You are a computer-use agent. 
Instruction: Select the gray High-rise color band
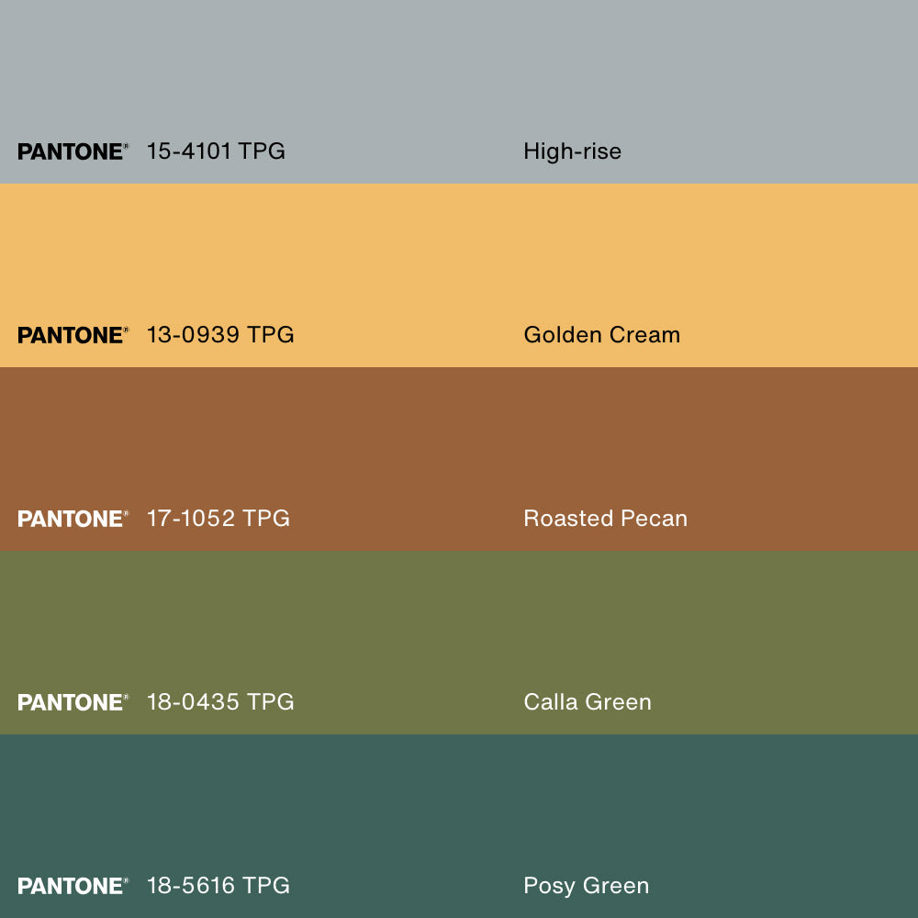point(459,73)
